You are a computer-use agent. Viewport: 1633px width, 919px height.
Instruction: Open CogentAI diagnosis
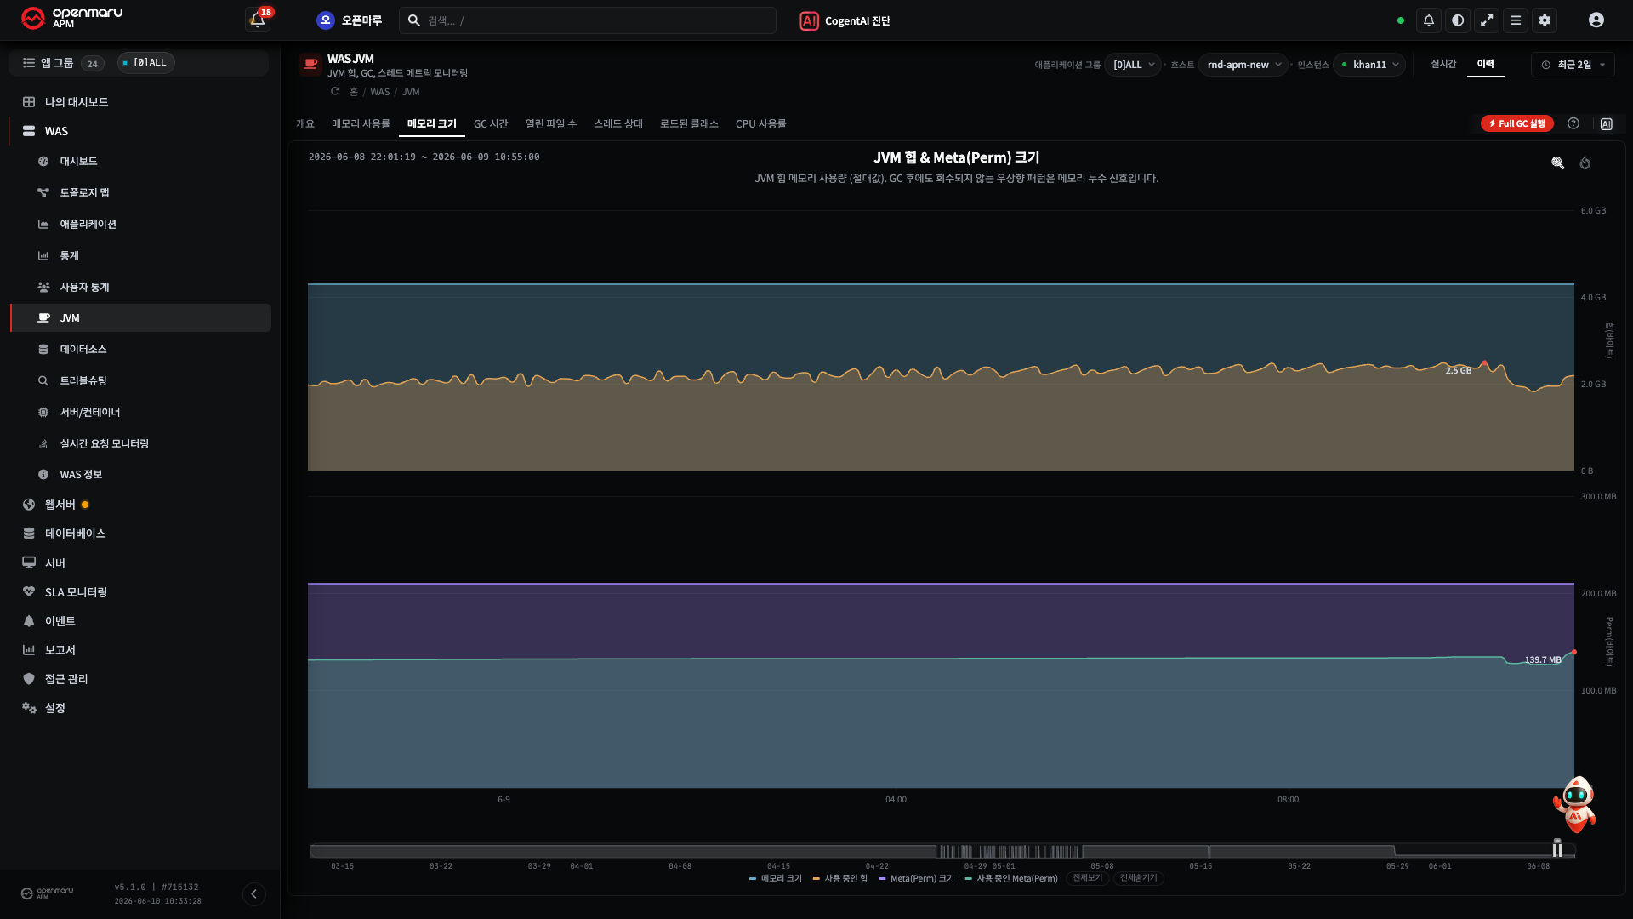point(845,20)
